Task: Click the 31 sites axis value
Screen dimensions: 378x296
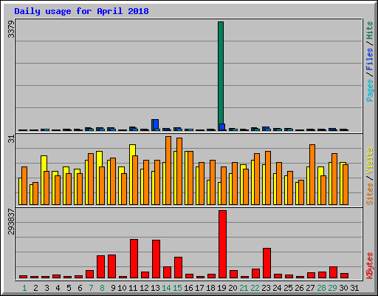Action: 11,139
